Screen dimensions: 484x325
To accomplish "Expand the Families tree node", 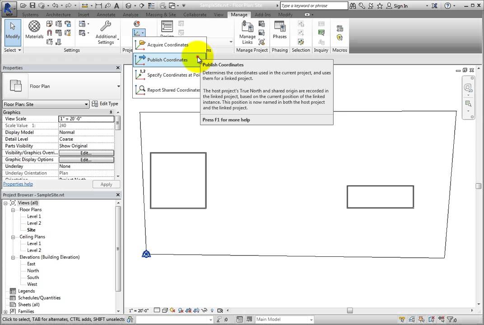I will (5, 312).
